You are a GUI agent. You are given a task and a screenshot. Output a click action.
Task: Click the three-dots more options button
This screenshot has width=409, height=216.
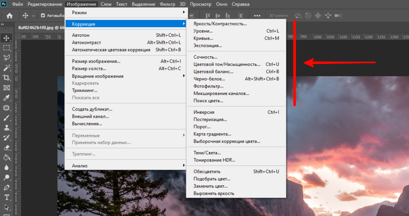coord(257,16)
